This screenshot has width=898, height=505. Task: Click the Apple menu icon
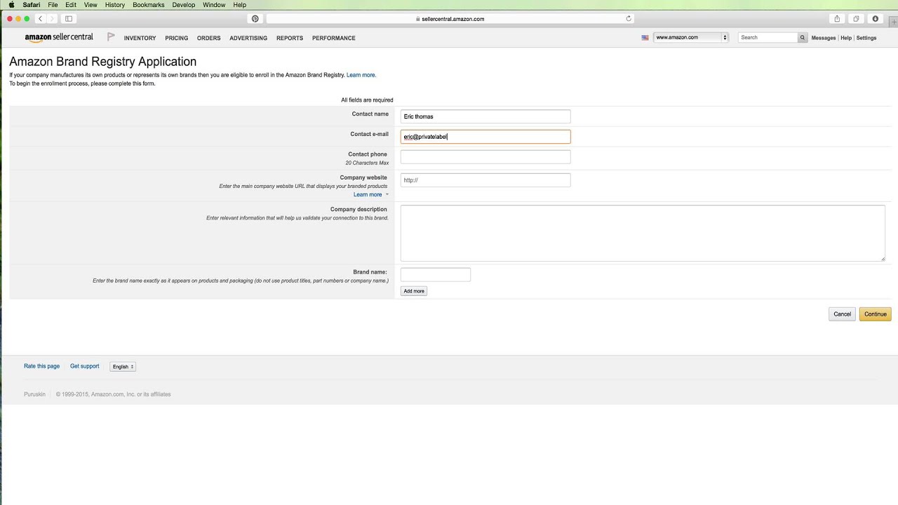11,5
